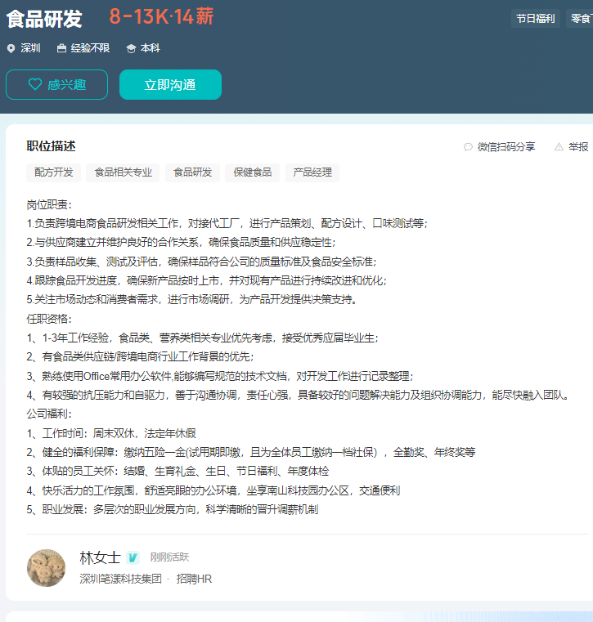Viewport: 593px width, 622px height.
Task: Click the 任职资格: heading line
Action: coord(49,319)
